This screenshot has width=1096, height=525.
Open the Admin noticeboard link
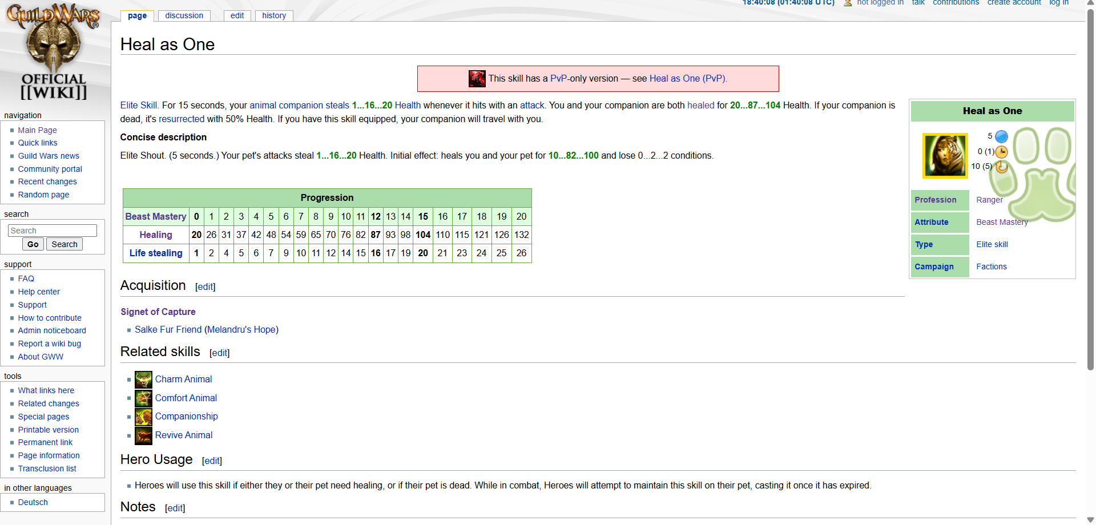click(x=52, y=330)
